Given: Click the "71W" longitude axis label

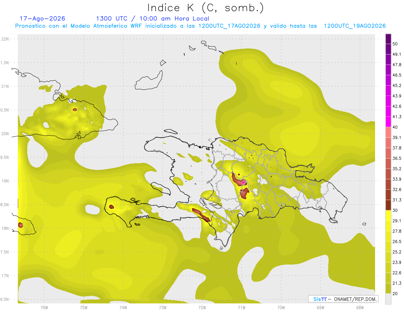Looking at the screenshot, I should tap(241, 307).
